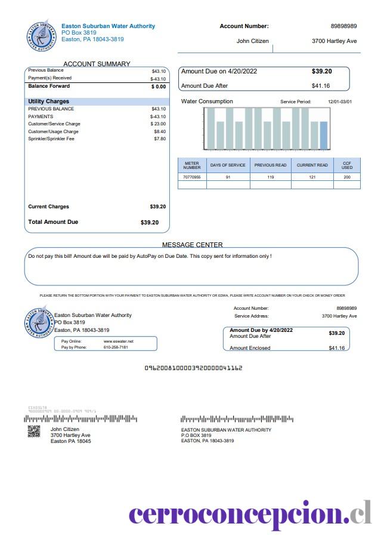Click the METER NUMBER column header
Screen dimensions: 384x545
tap(192, 165)
